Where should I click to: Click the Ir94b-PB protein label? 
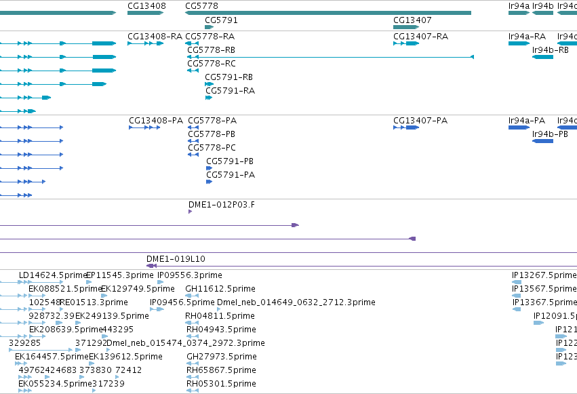(550, 134)
